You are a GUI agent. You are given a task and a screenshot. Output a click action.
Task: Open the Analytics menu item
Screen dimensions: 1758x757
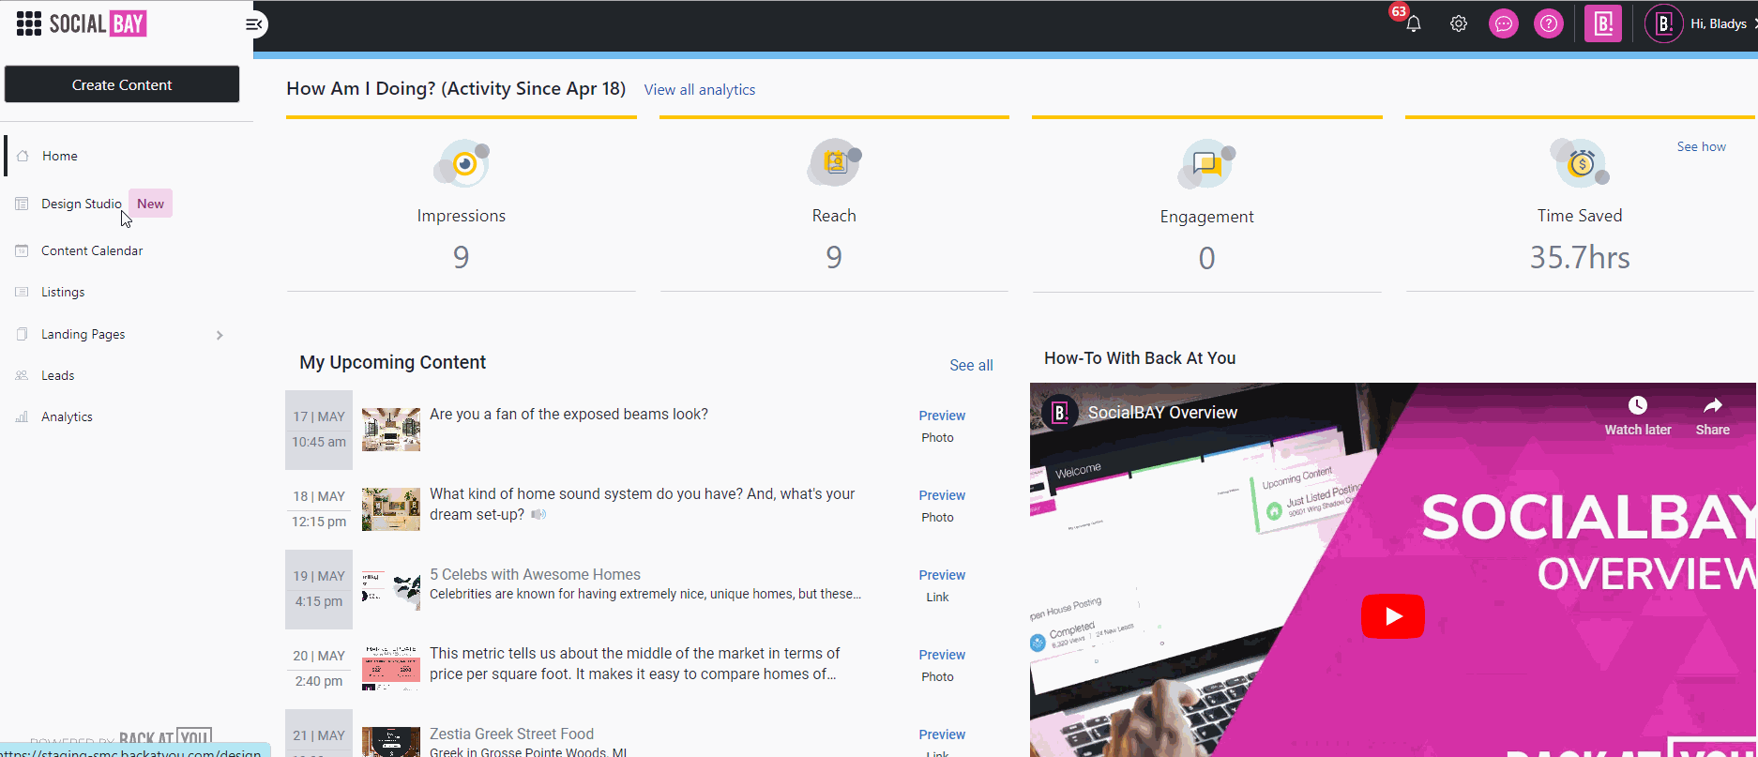coord(67,416)
